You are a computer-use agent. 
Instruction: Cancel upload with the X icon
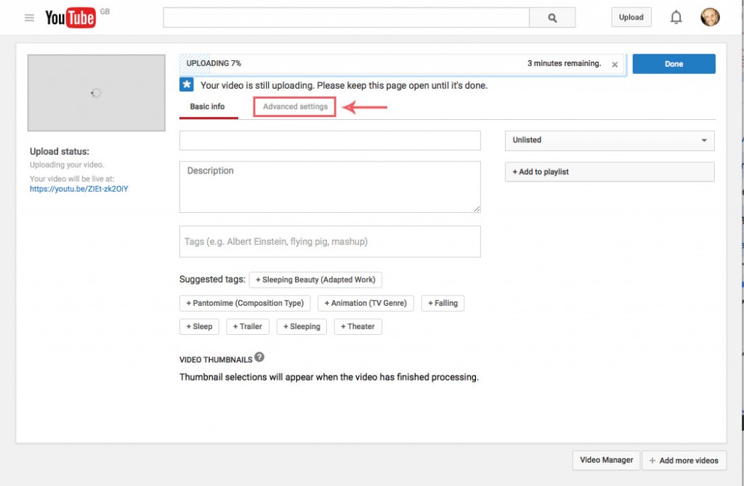pos(615,65)
